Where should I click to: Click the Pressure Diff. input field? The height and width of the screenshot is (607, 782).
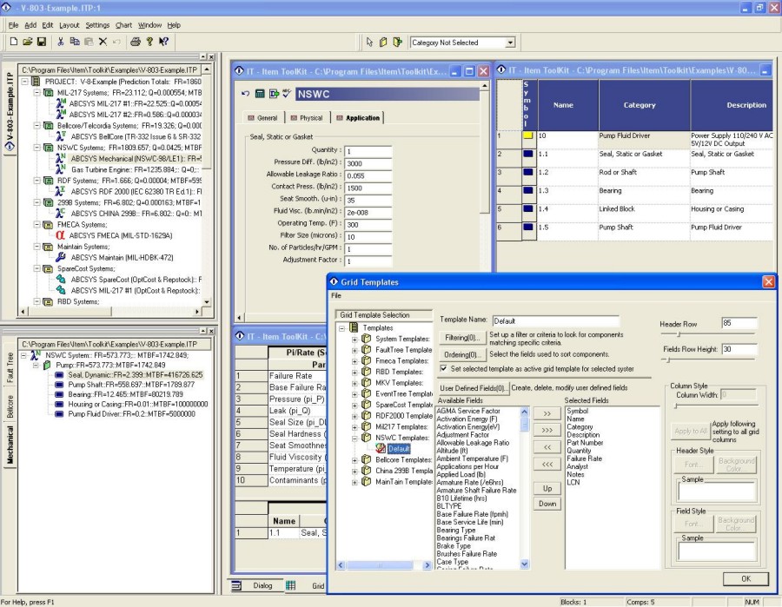368,163
